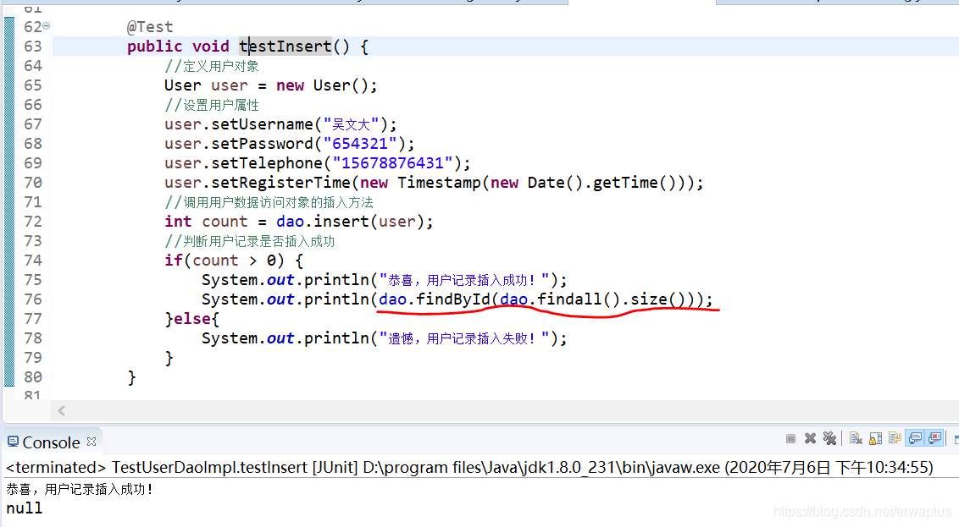The height and width of the screenshot is (527, 959).
Task: Toggle Word Wrap in the Console
Action: [x=895, y=438]
